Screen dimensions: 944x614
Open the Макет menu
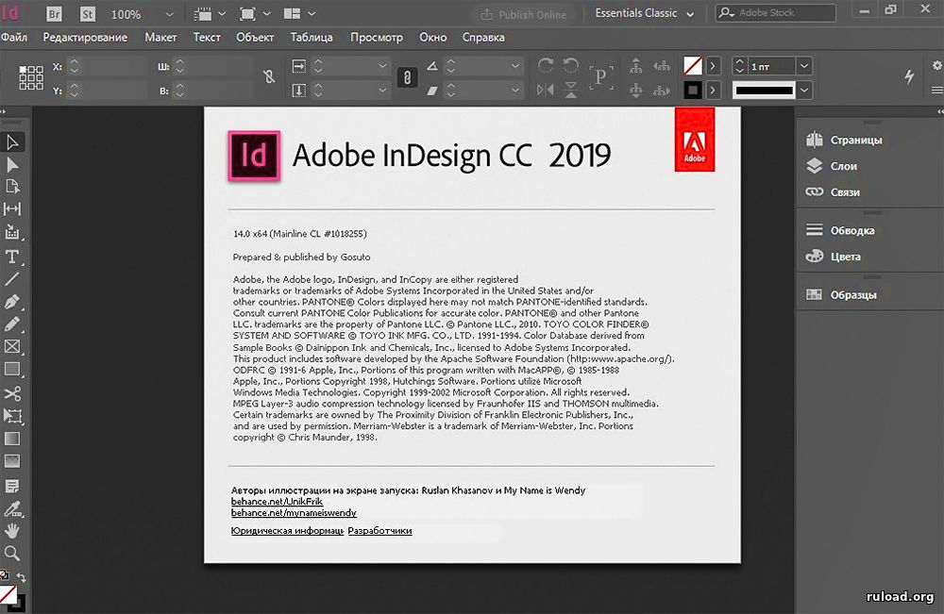point(160,38)
